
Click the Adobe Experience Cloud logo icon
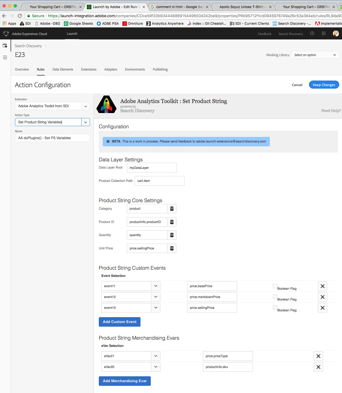click(x=6, y=34)
